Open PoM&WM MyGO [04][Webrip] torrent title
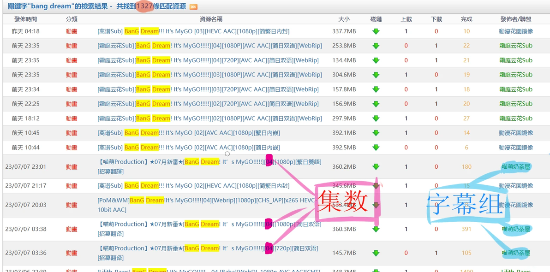Screen dimensions: 550x272 tap(207, 205)
